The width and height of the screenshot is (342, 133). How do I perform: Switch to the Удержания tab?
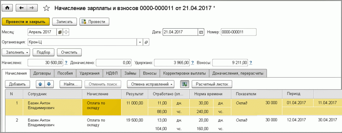89,73
